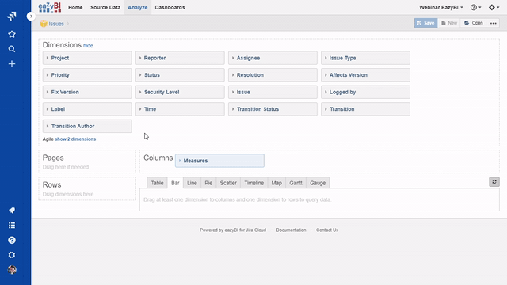Open the Documentation link in footer

291,230
